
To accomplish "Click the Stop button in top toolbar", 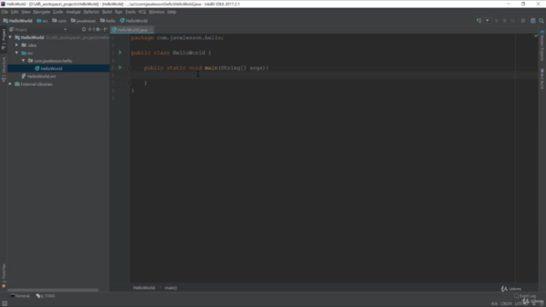I will click(x=523, y=20).
